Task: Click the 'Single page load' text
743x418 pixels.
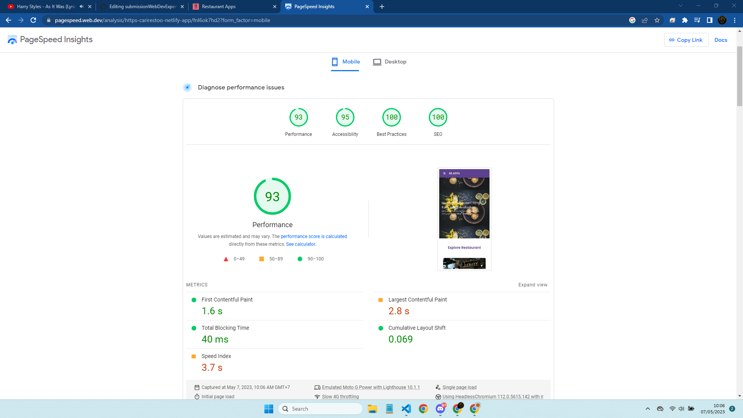Action: point(459,387)
